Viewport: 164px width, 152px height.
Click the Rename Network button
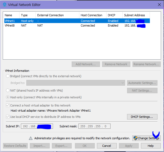[147, 64]
